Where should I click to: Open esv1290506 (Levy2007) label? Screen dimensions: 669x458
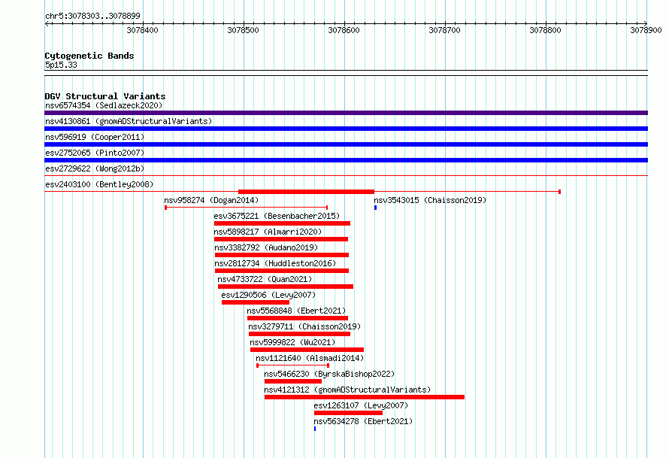268,295
